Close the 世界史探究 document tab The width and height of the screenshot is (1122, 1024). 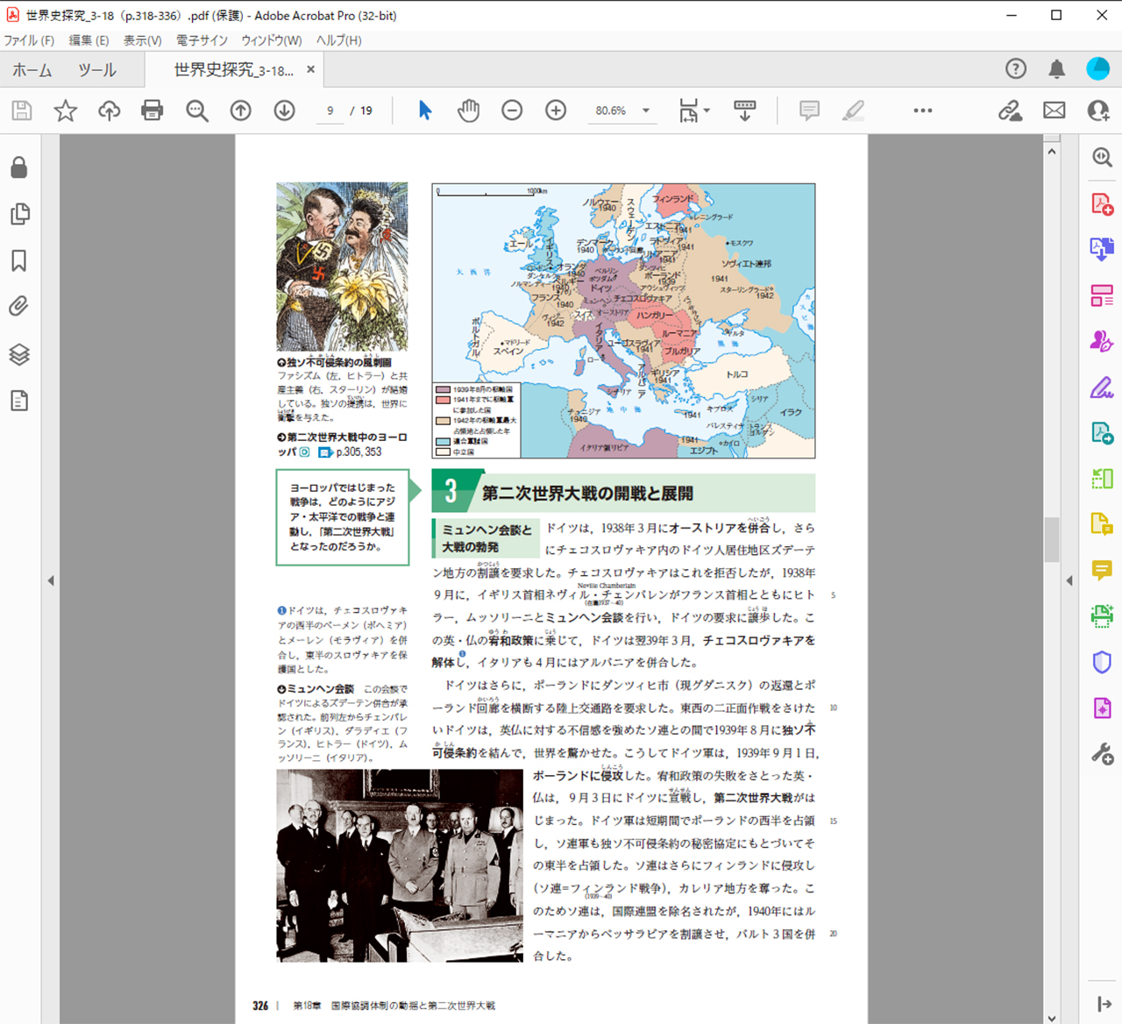pos(310,69)
